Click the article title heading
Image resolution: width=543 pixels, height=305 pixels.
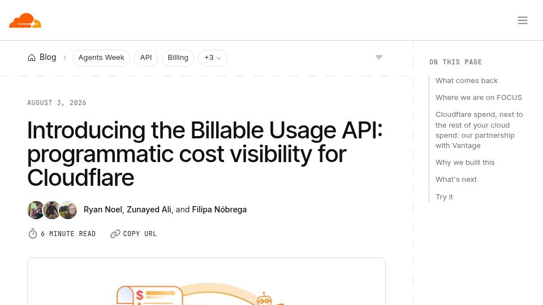pyautogui.click(x=205, y=154)
